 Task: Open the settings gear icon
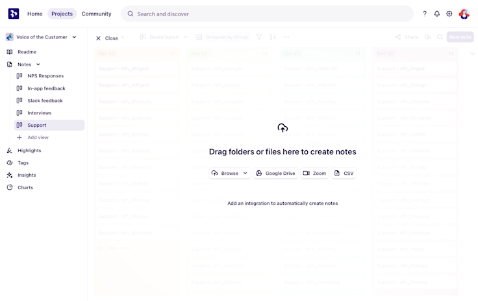[449, 14]
